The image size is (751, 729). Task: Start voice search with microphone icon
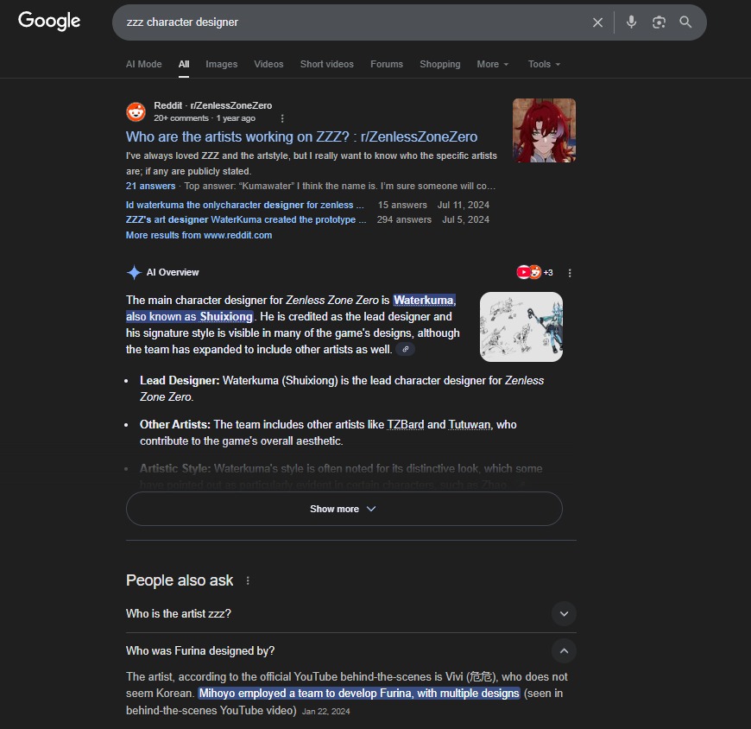(x=631, y=22)
